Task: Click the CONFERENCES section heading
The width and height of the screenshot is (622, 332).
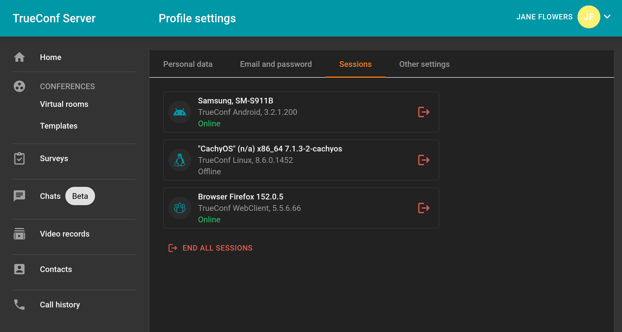Action: click(x=67, y=86)
